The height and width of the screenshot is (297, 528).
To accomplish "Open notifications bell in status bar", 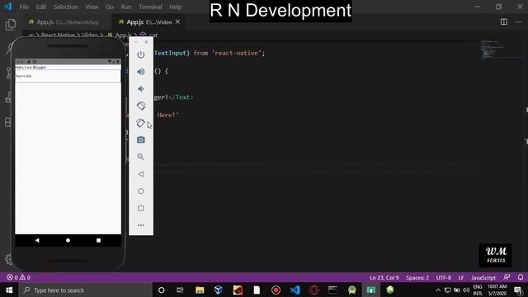I will click(x=521, y=277).
